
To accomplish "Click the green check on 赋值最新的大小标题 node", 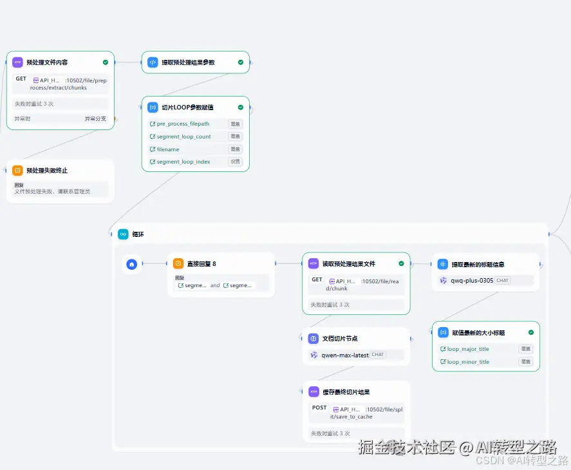I will click(530, 332).
